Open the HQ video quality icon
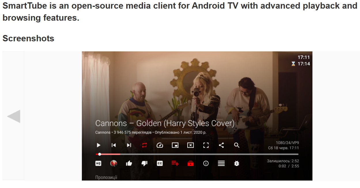The width and height of the screenshot is (360, 188). pos(98,163)
